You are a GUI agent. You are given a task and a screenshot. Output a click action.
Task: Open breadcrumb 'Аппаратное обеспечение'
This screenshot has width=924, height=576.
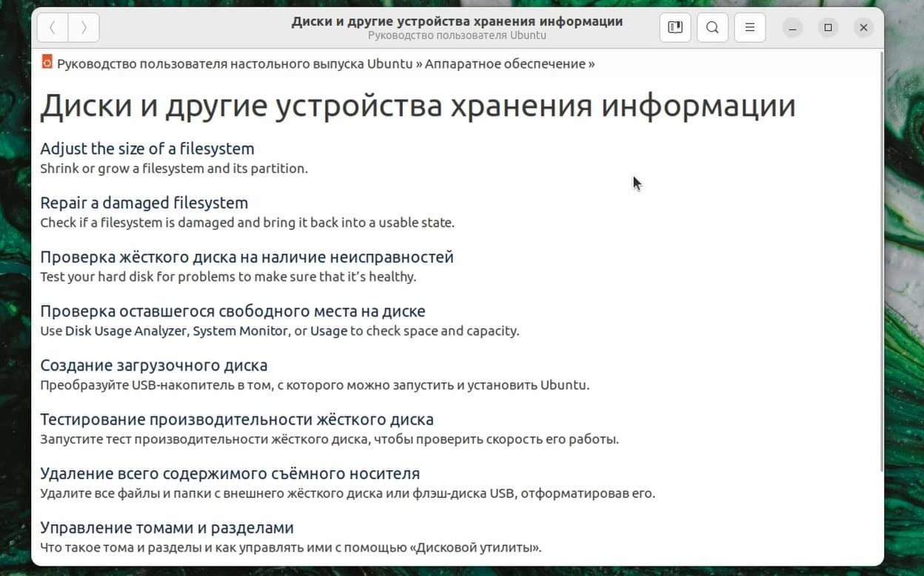[505, 64]
